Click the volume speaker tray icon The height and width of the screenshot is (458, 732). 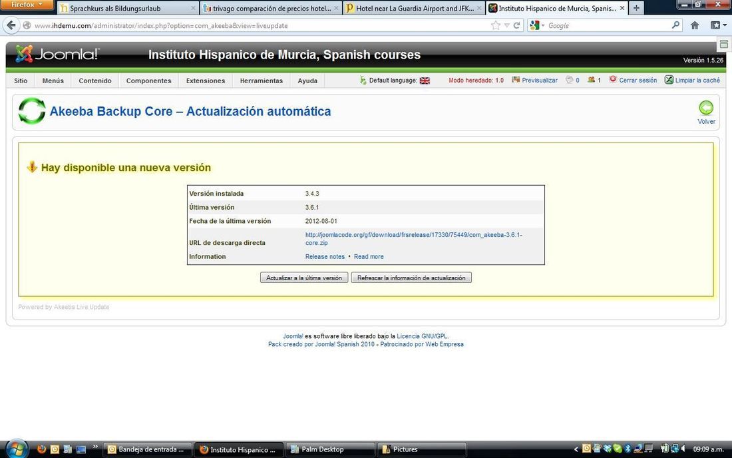pyautogui.click(x=684, y=449)
